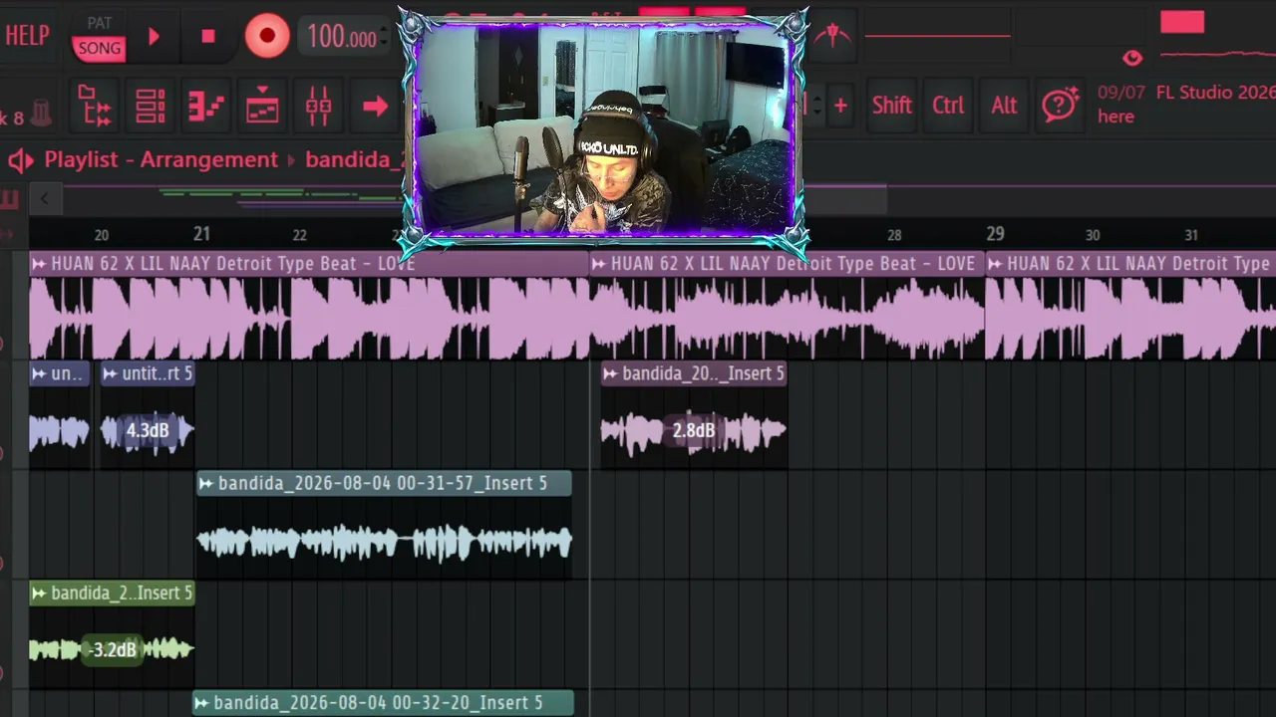This screenshot has height=717, width=1276.
Task: Open the Mixer faders icon
Action: [318, 107]
